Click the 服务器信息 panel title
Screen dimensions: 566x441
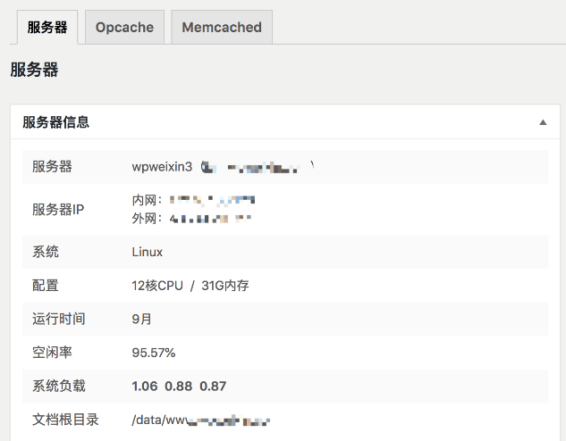55,122
